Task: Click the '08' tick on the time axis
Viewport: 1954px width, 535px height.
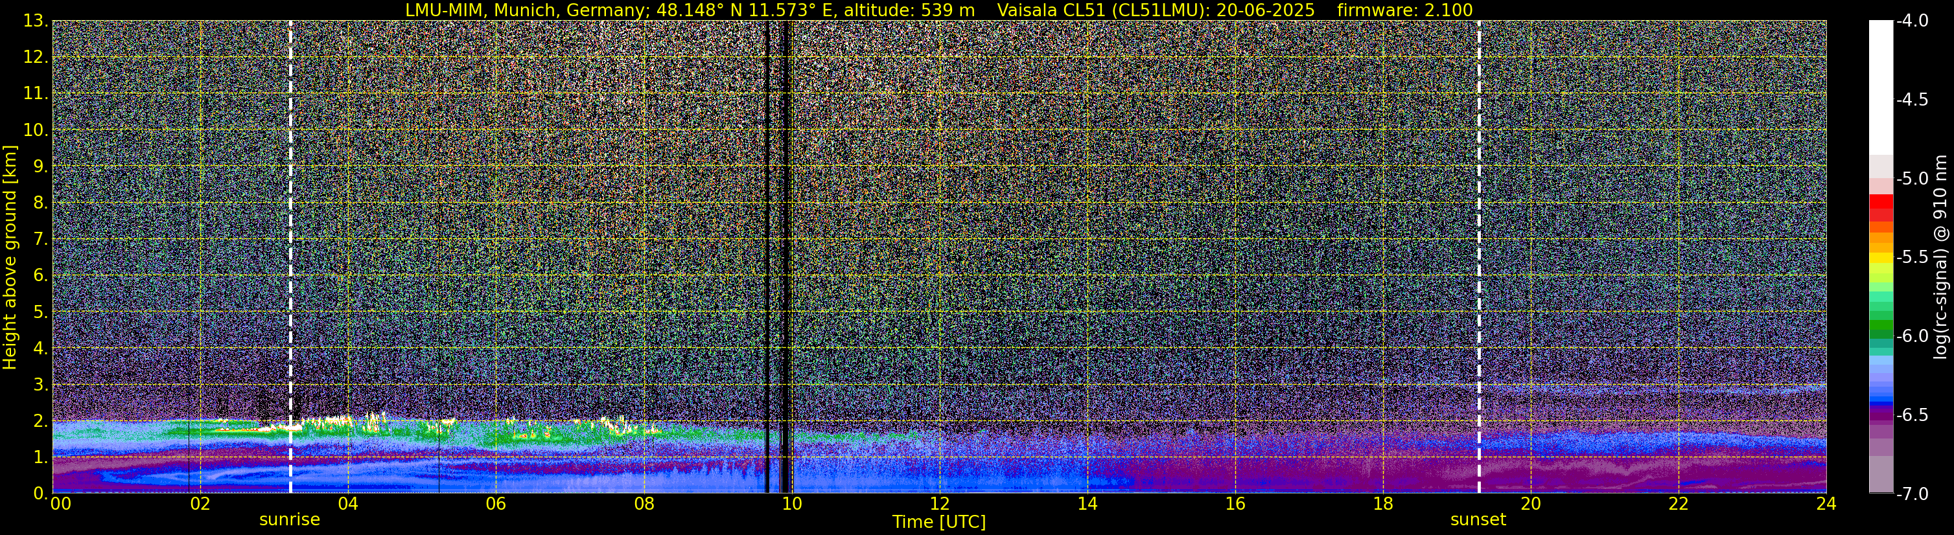Action: [644, 504]
